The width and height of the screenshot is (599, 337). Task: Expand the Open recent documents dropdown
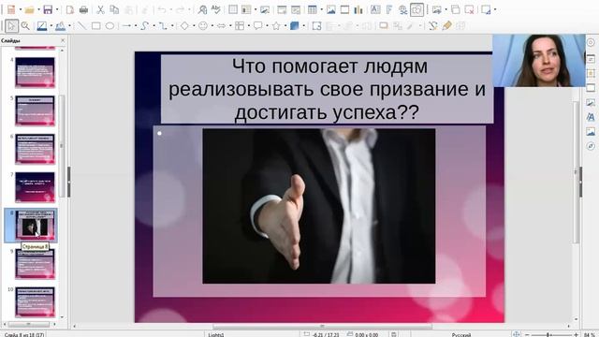(38, 10)
